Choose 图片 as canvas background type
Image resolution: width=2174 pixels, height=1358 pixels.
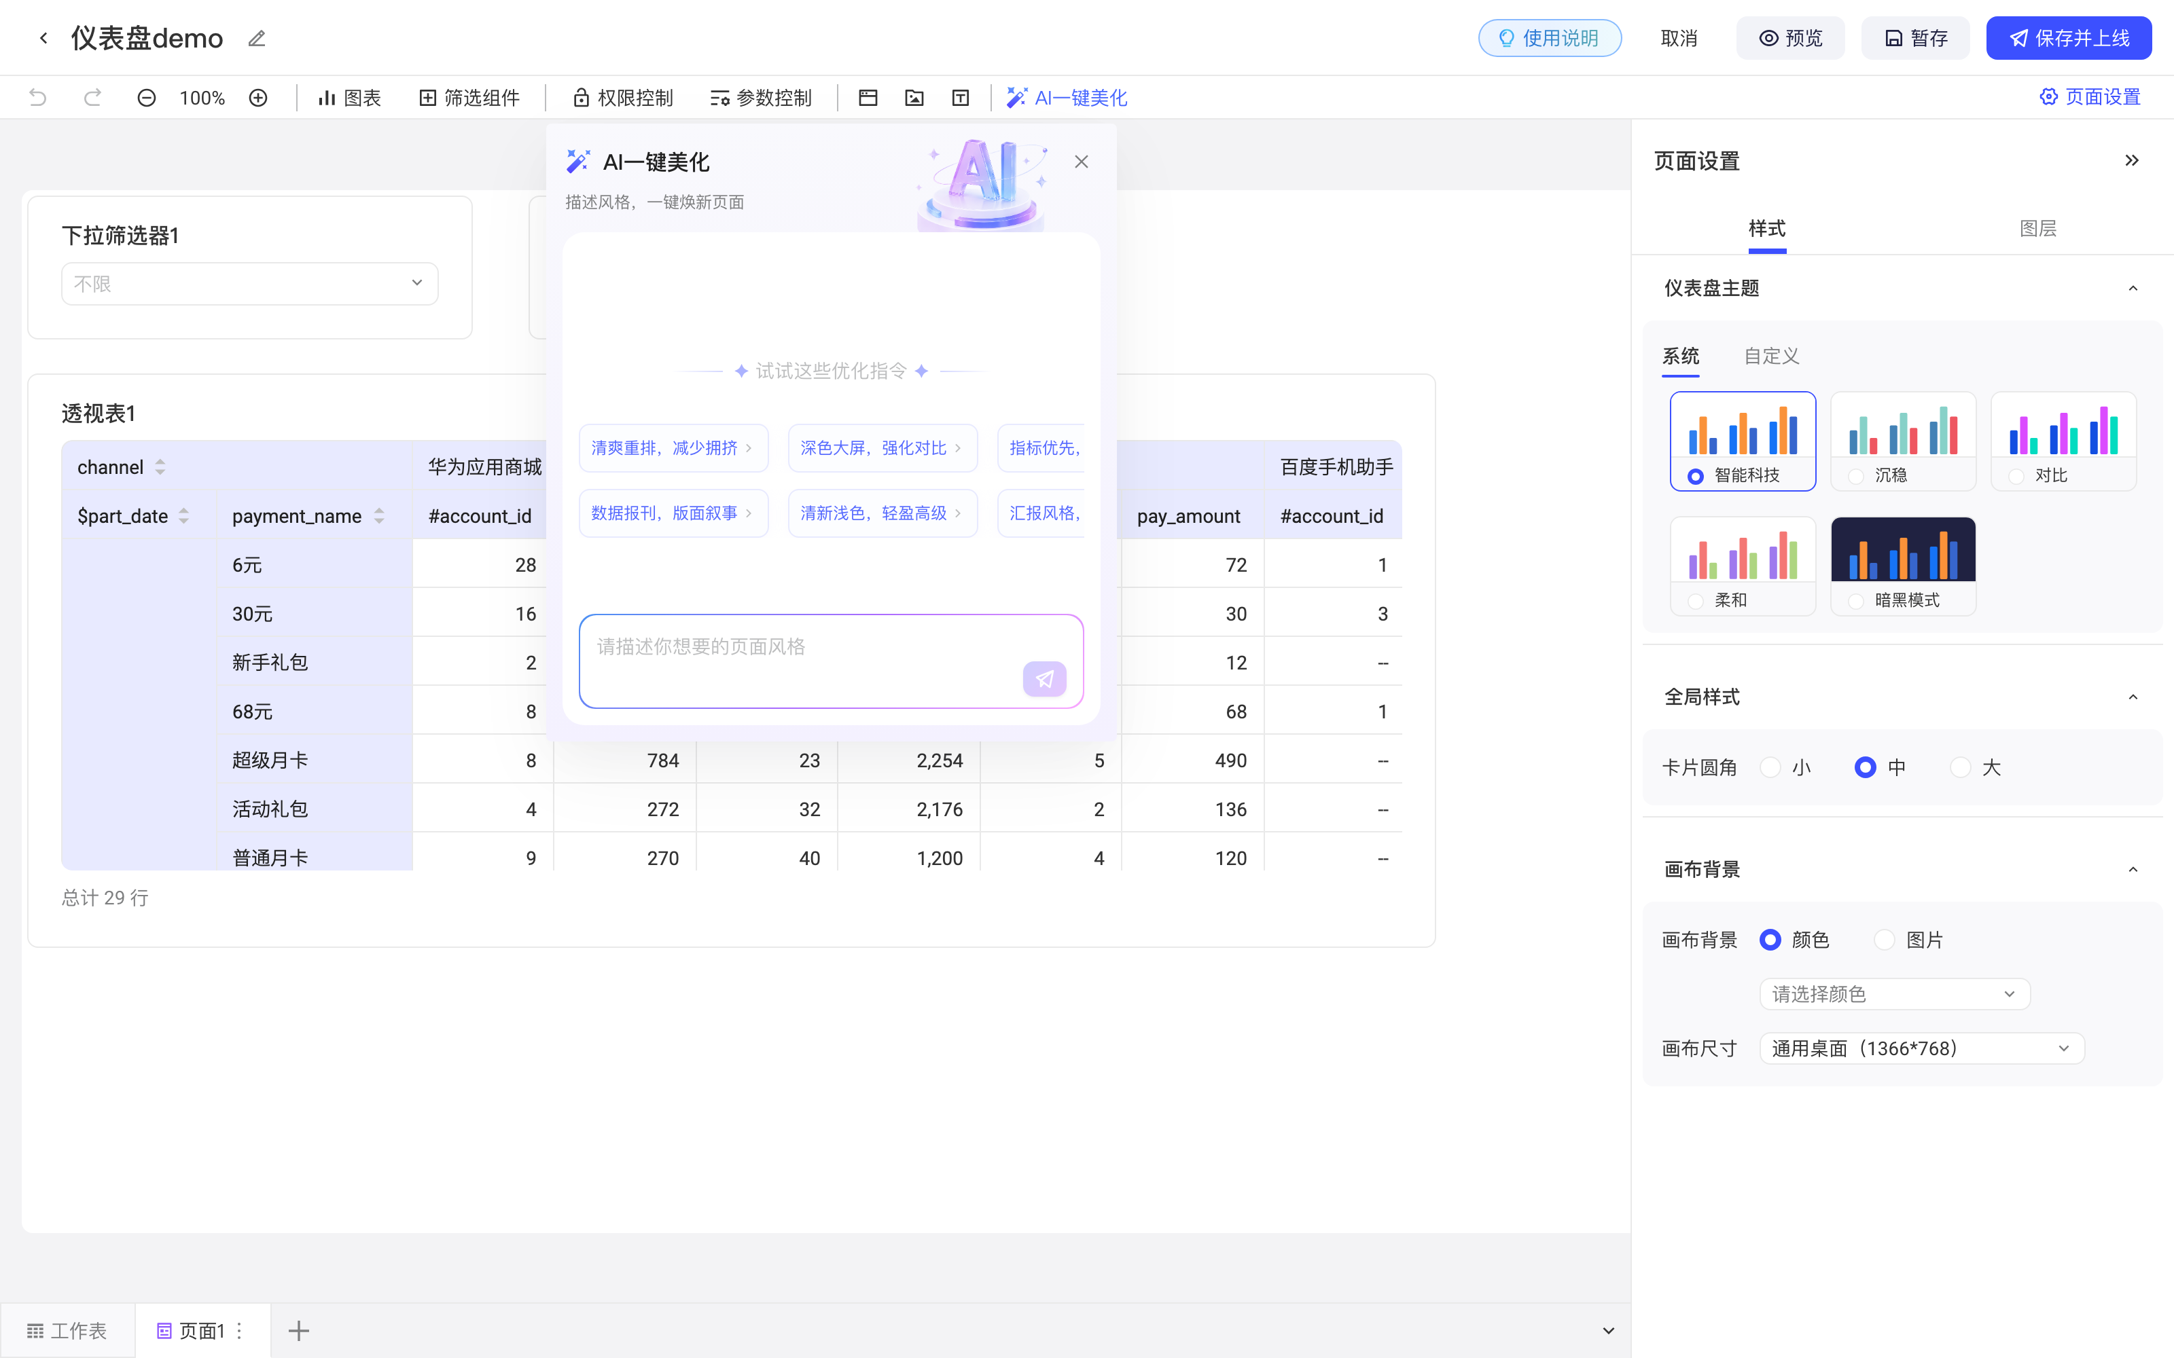(x=1884, y=940)
